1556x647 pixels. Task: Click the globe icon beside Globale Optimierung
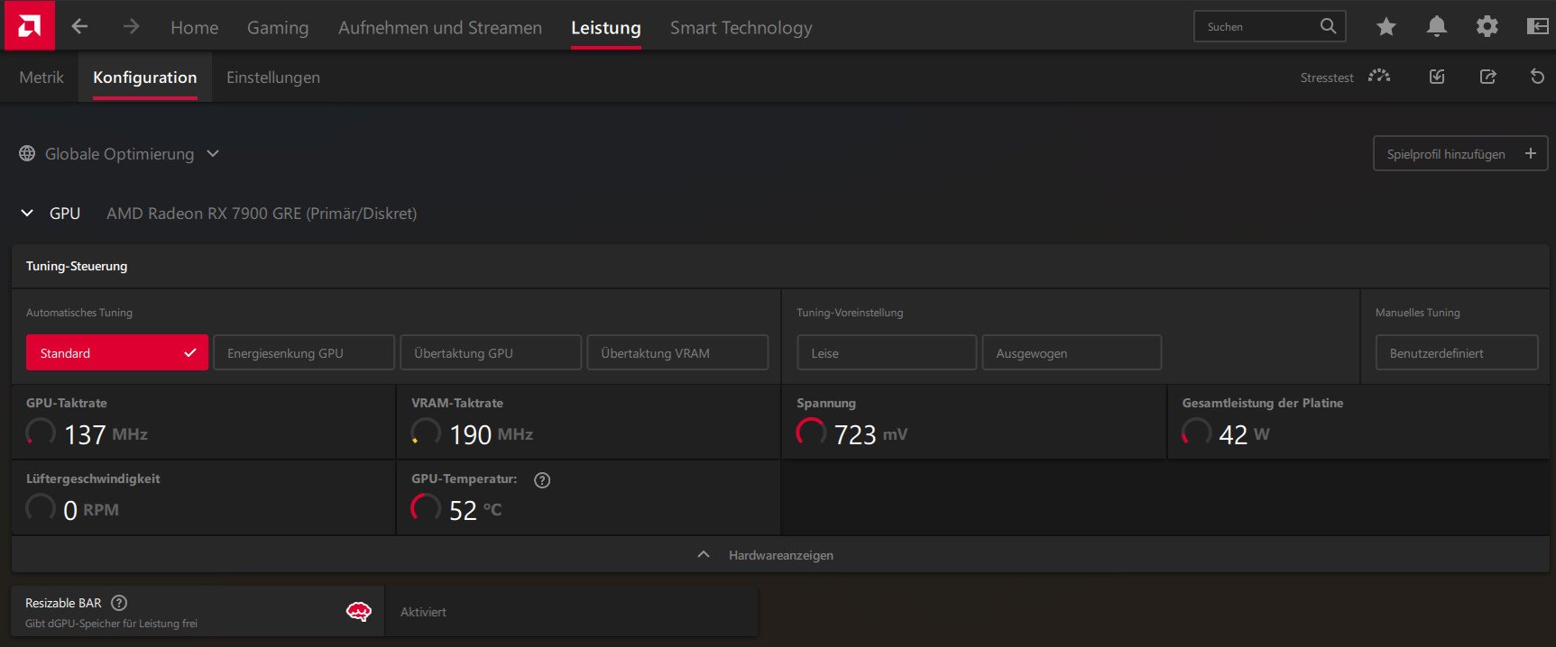tap(27, 154)
